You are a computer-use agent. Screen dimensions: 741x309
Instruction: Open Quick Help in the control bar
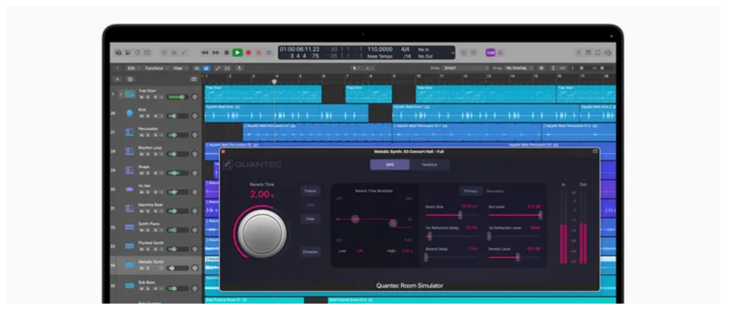point(137,53)
